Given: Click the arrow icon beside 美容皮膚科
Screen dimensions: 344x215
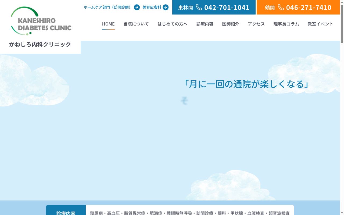Looking at the screenshot, I should 166,7.
